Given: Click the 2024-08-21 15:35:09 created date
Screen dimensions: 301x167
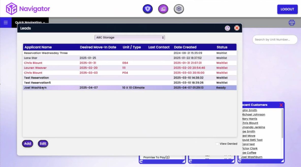Looking at the screenshot, I should click(188, 53).
